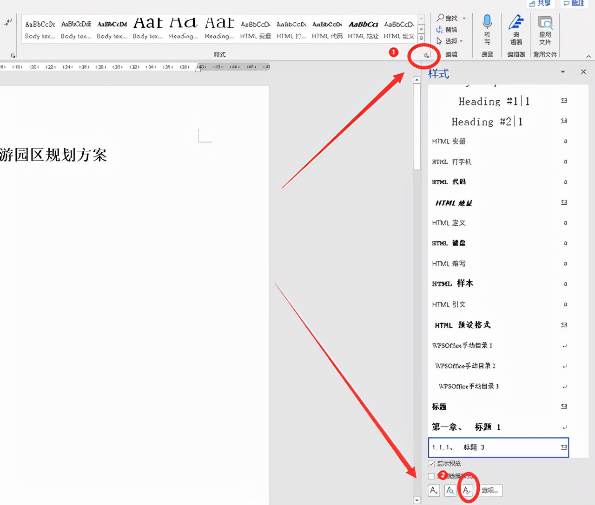Screen dimensions: 595x505
Task: Select WPSOffice手动目录 1 style
Action: (x=498, y=345)
